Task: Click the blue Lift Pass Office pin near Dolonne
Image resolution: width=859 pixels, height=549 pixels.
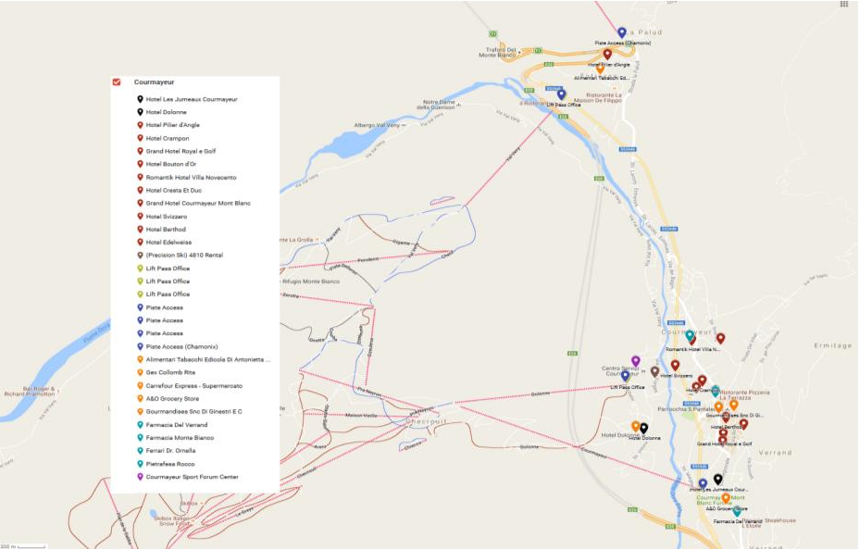Action: tap(625, 377)
